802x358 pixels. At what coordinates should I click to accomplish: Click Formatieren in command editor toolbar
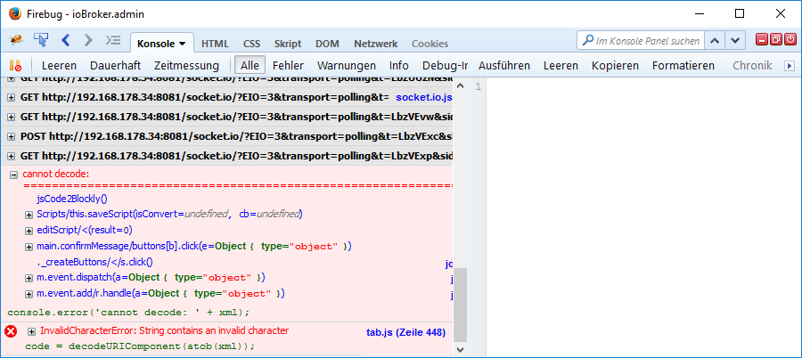point(683,66)
